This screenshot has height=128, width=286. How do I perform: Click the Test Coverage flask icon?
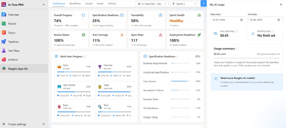(x=122, y=35)
